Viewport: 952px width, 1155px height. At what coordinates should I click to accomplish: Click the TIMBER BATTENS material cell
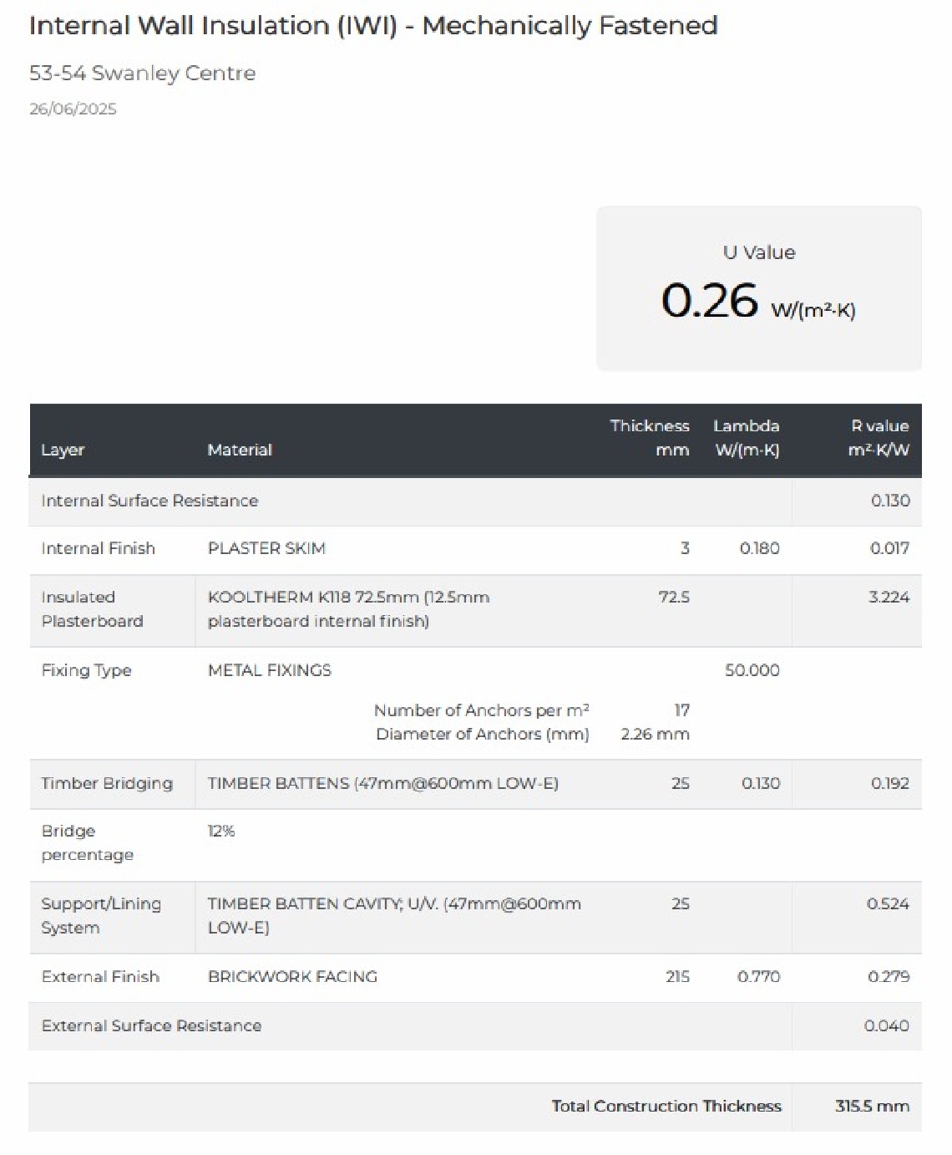tap(382, 783)
